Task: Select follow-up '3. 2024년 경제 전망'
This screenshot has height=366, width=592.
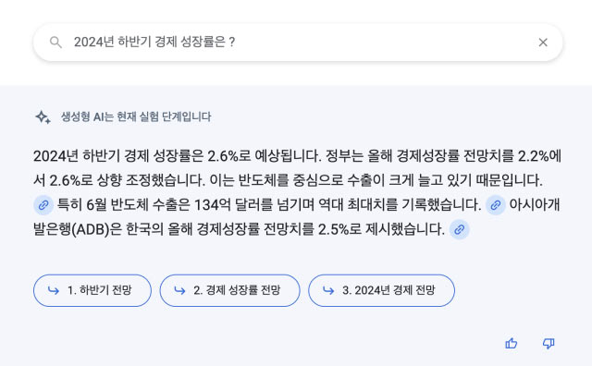Action: tap(382, 290)
